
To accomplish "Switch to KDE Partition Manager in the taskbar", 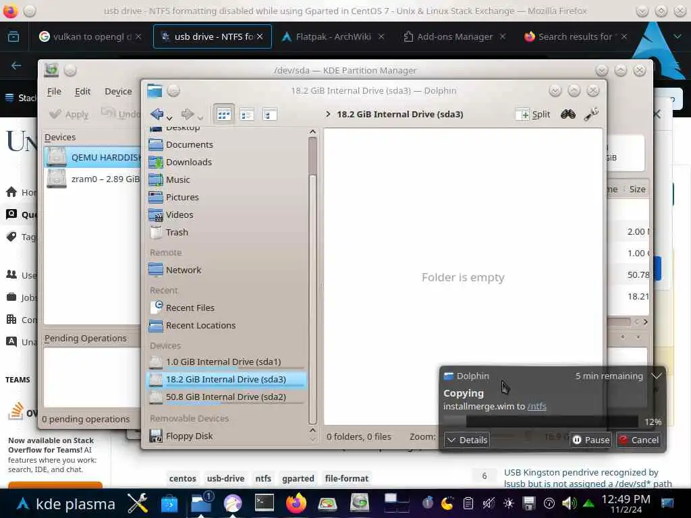I will 360,503.
